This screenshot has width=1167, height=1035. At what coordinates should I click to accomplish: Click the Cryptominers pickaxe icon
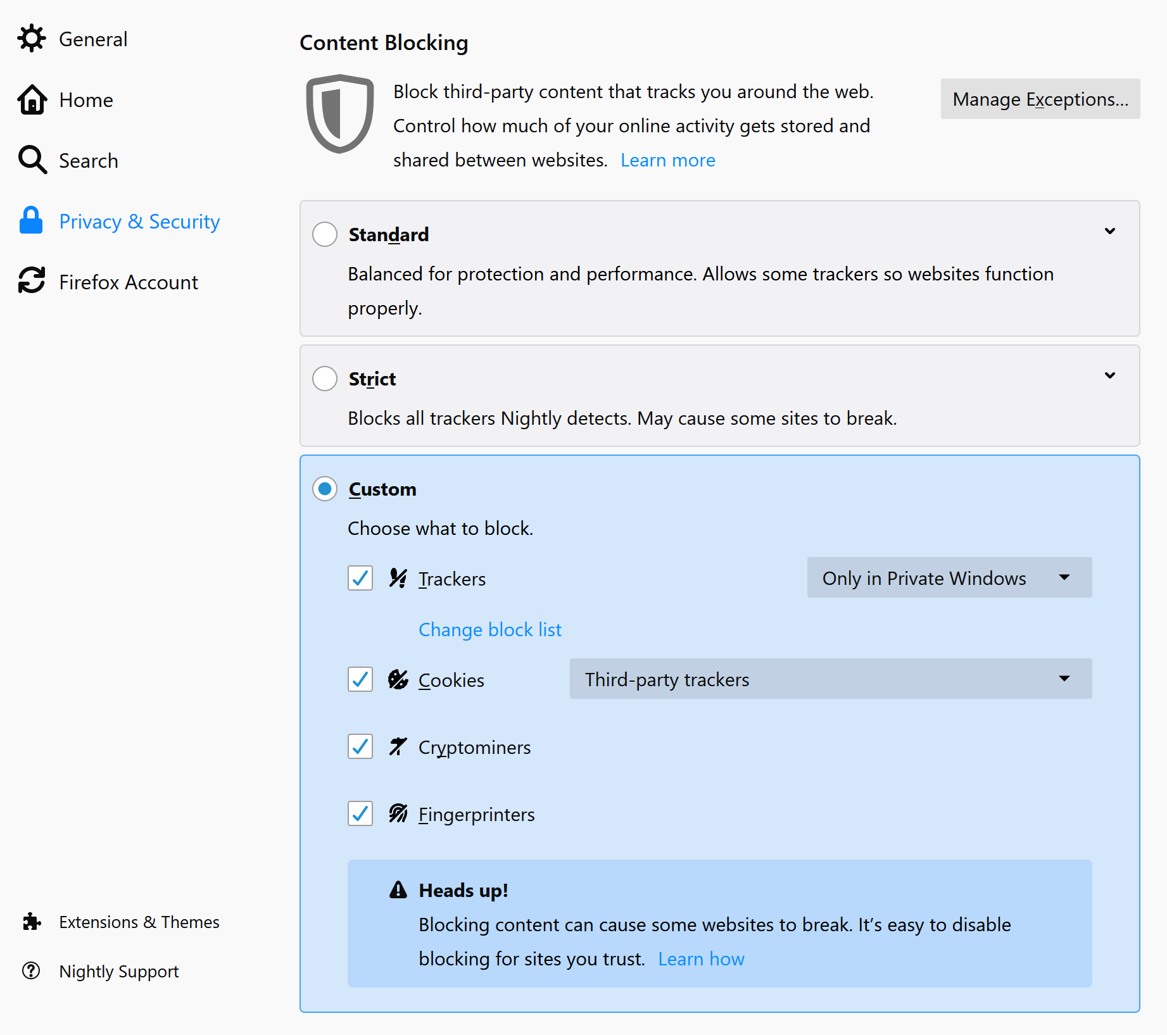(x=398, y=746)
